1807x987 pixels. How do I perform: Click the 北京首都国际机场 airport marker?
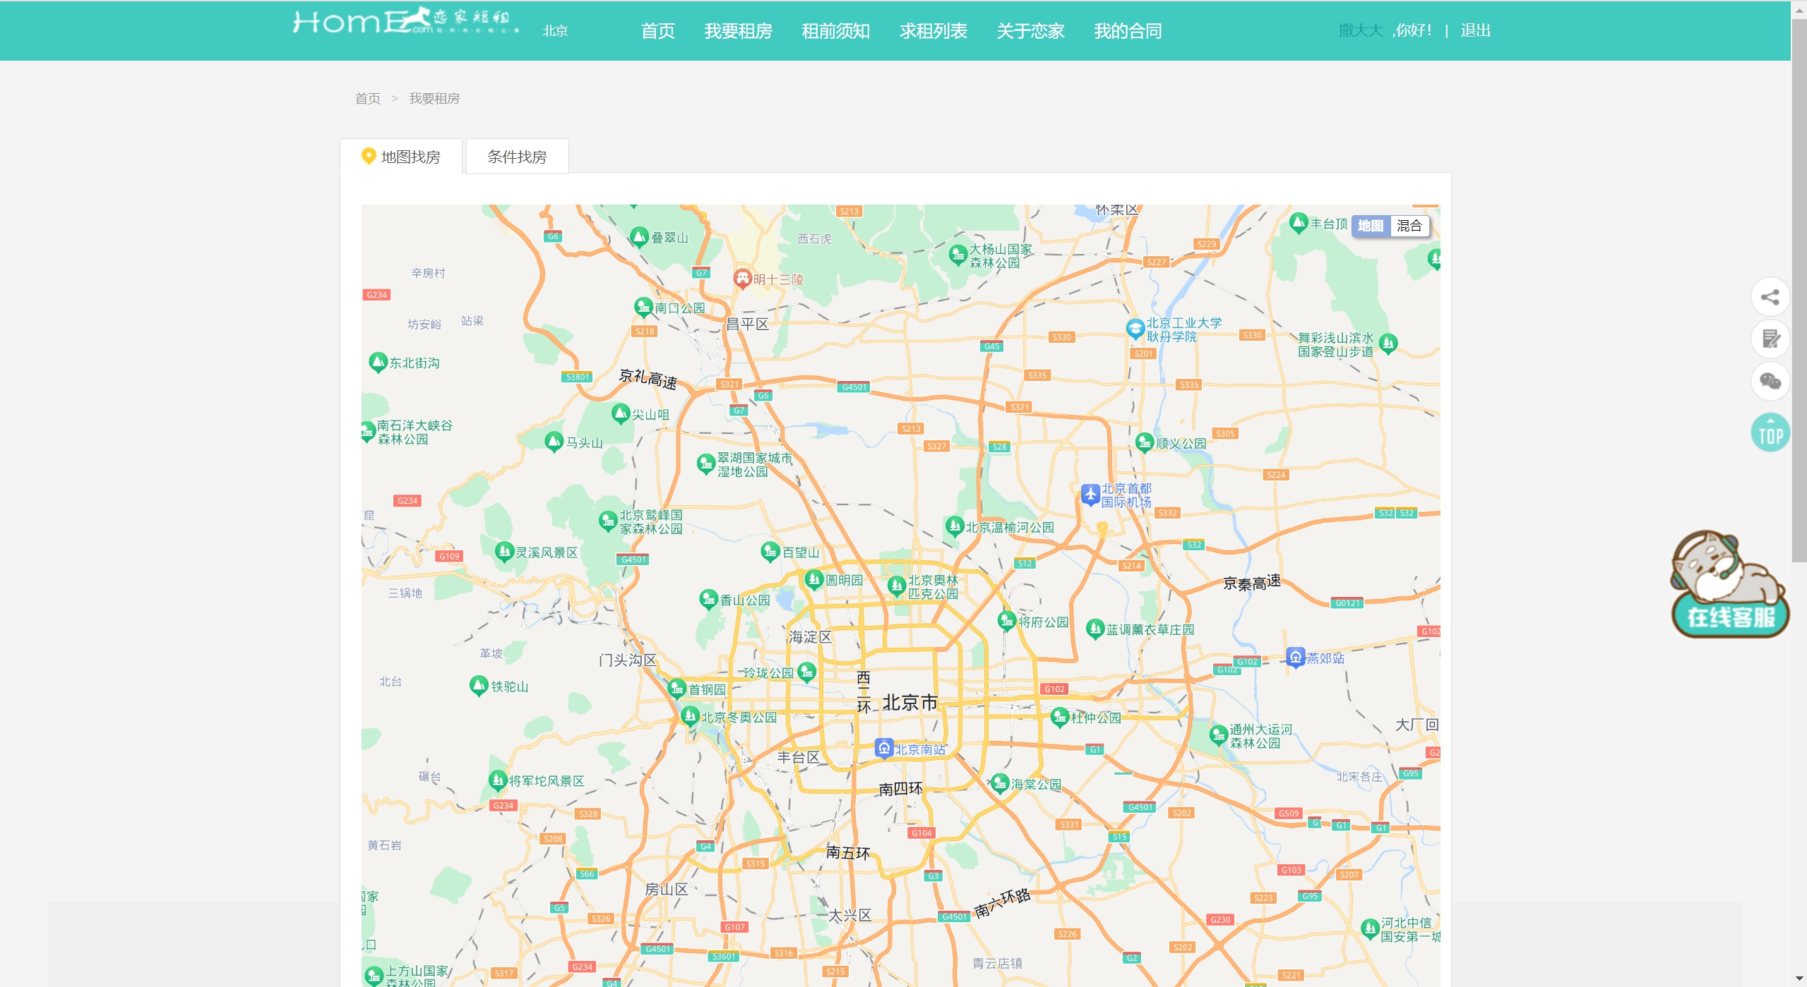click(1090, 494)
